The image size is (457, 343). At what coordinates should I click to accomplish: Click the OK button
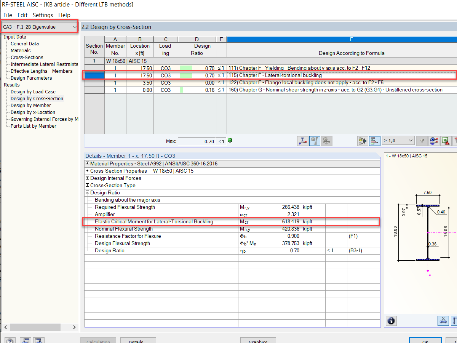[425, 340]
